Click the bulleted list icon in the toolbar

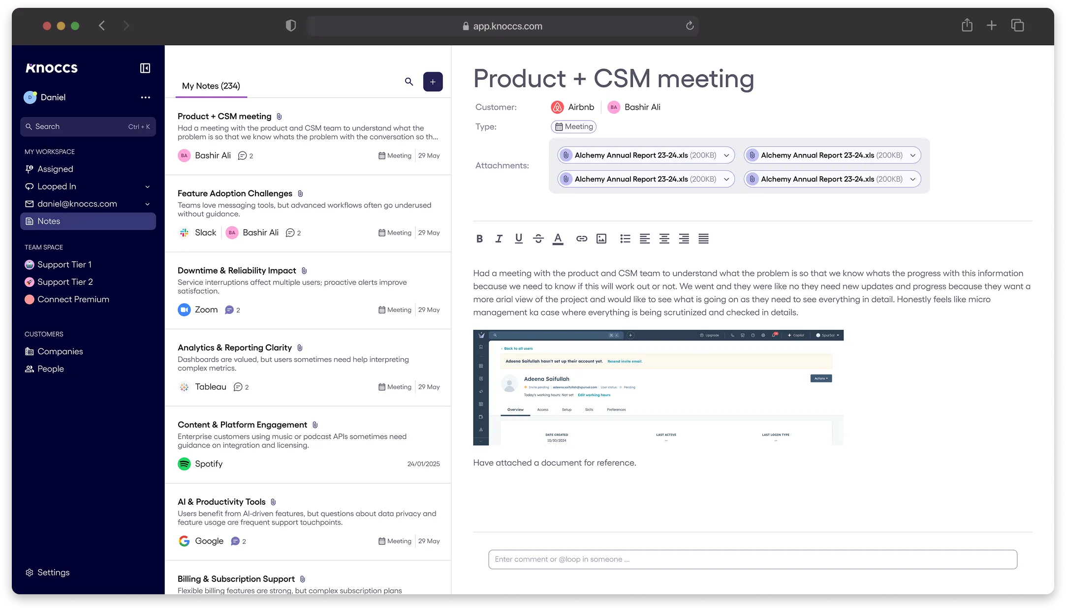pyautogui.click(x=625, y=239)
